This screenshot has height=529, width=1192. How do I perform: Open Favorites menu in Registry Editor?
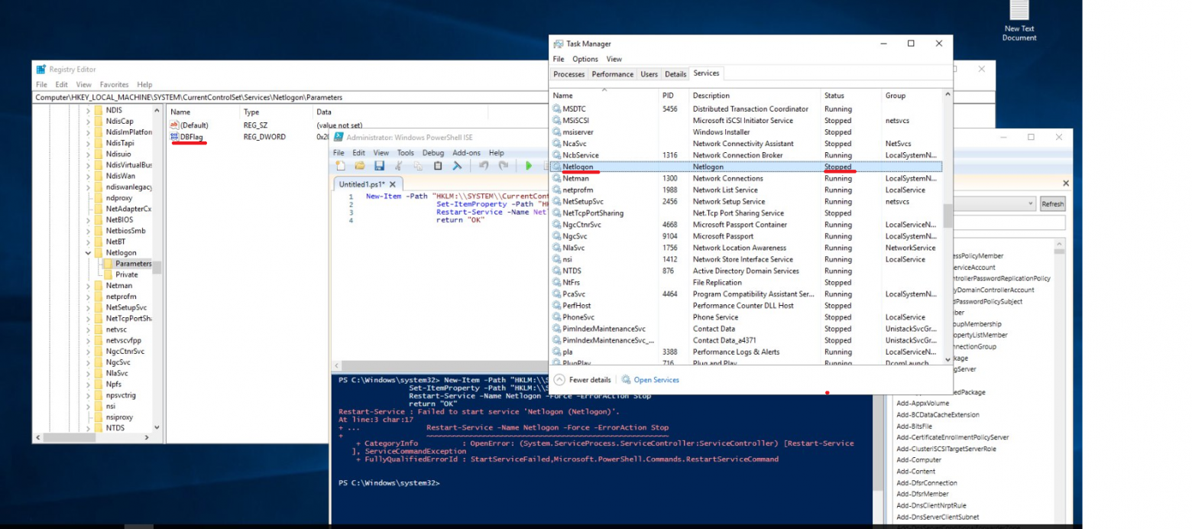click(114, 84)
